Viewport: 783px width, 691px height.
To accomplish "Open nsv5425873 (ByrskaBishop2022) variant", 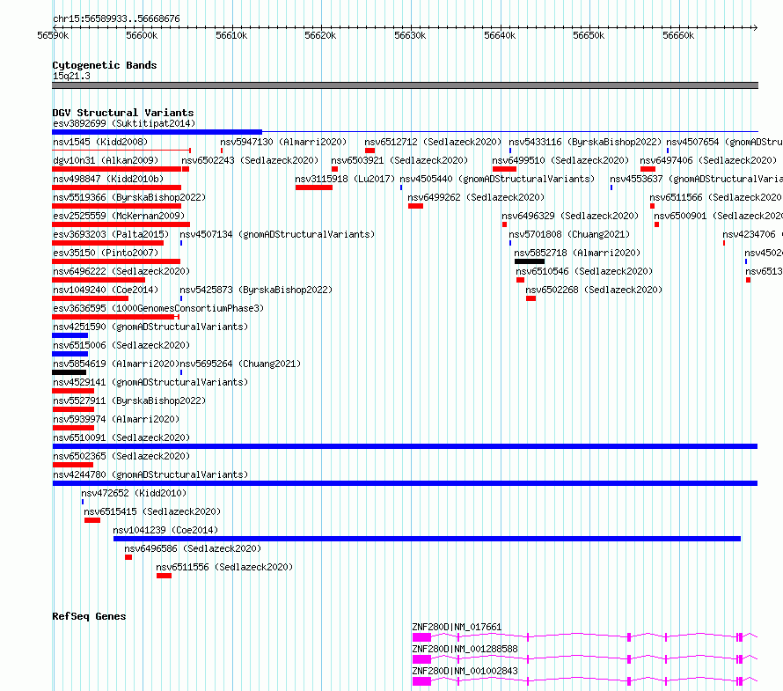I will pos(256,290).
